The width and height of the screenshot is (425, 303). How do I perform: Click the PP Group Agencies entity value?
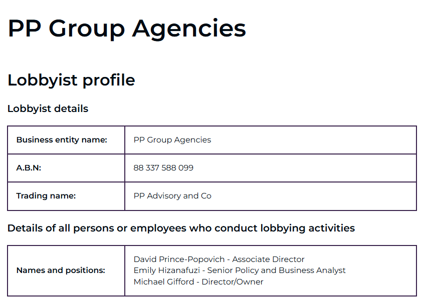click(172, 140)
